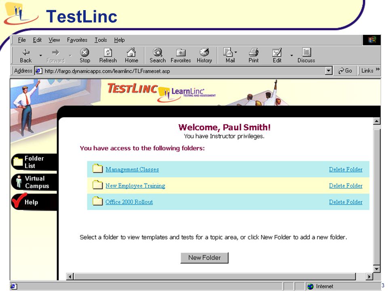Click the TestLinc LearnLinc banner logo
The width and height of the screenshot is (388, 291).
[161, 92]
